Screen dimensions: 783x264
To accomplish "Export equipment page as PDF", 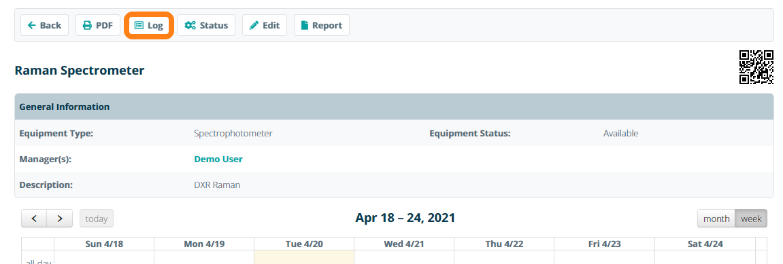I will coord(98,25).
